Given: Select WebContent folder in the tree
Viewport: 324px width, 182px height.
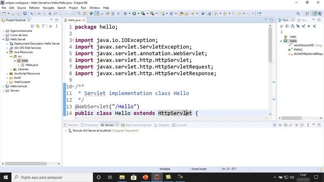Looking at the screenshot, I should (22, 82).
